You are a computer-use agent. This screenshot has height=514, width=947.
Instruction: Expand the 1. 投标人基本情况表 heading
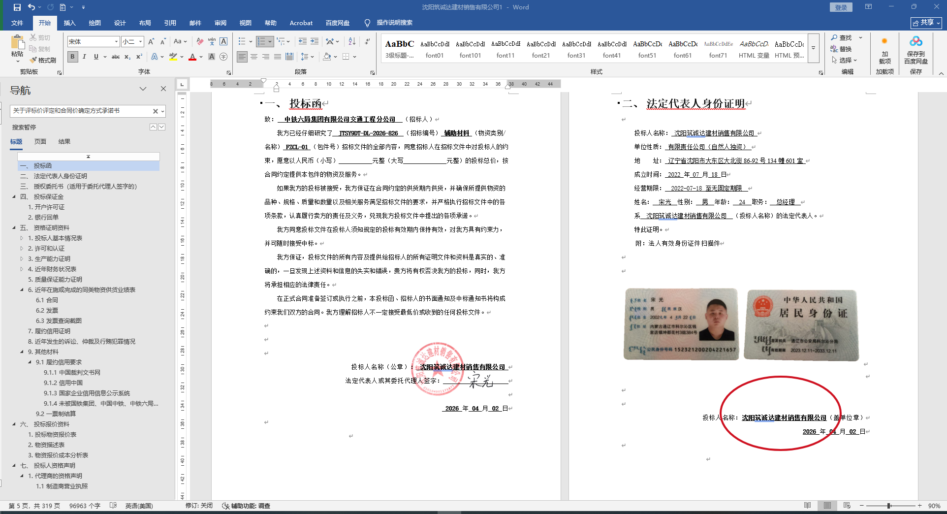pyautogui.click(x=22, y=238)
